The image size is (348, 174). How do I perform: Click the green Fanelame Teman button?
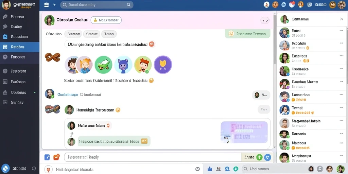coord(247,34)
